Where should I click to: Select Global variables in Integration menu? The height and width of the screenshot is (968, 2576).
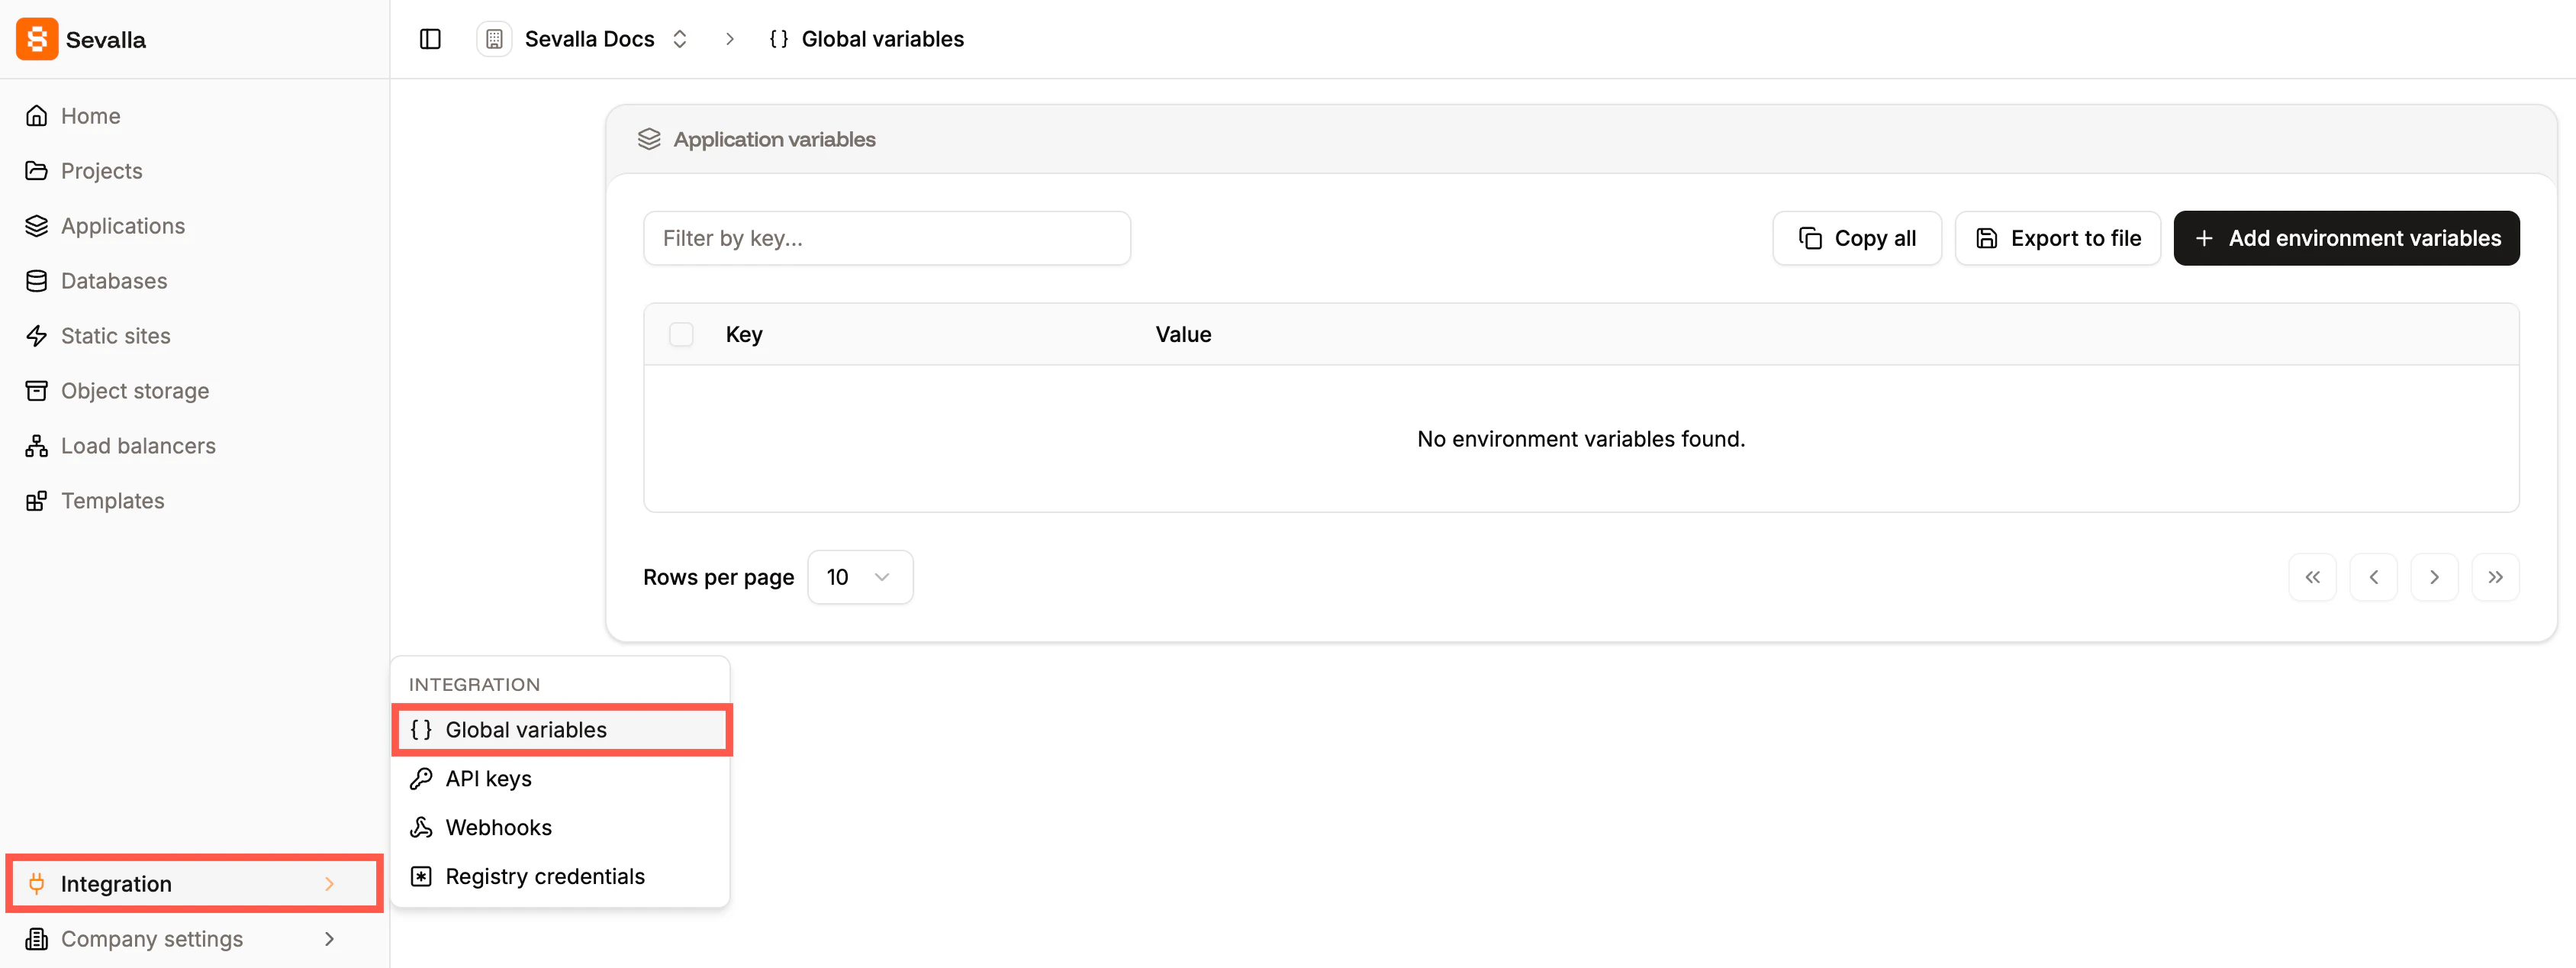562,730
